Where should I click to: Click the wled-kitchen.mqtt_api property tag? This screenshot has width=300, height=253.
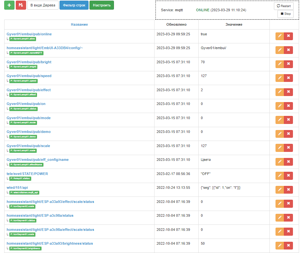24,193
